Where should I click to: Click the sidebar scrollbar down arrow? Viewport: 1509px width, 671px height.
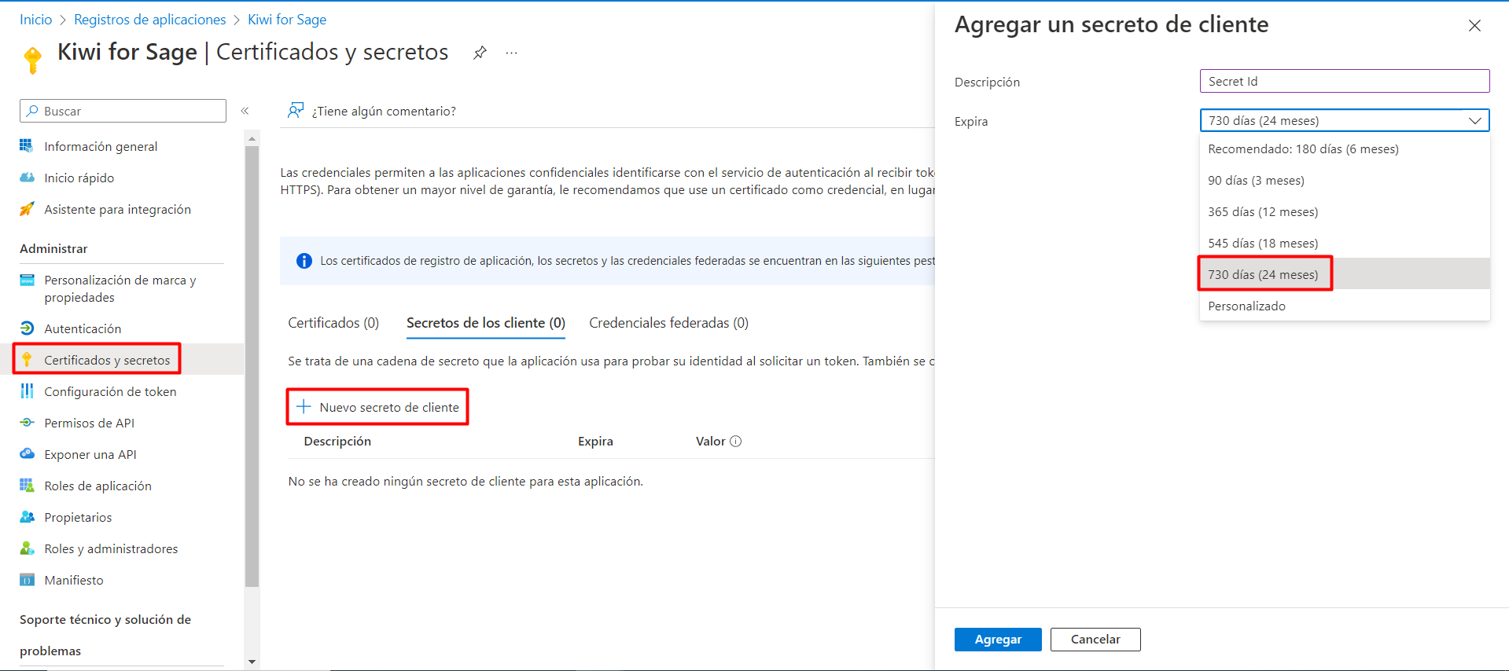pyautogui.click(x=252, y=662)
